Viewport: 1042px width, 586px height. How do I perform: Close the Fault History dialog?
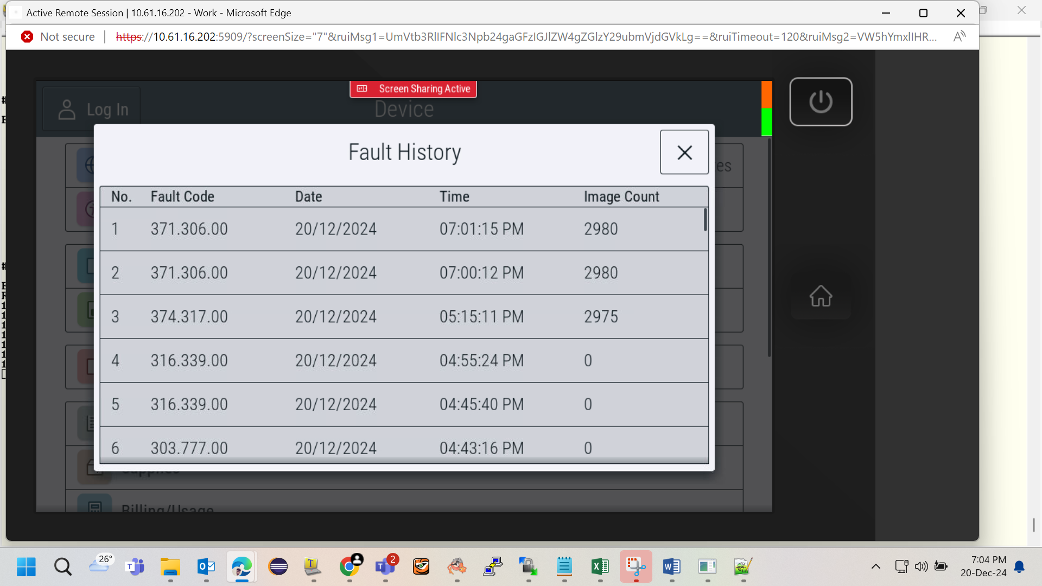(x=684, y=152)
